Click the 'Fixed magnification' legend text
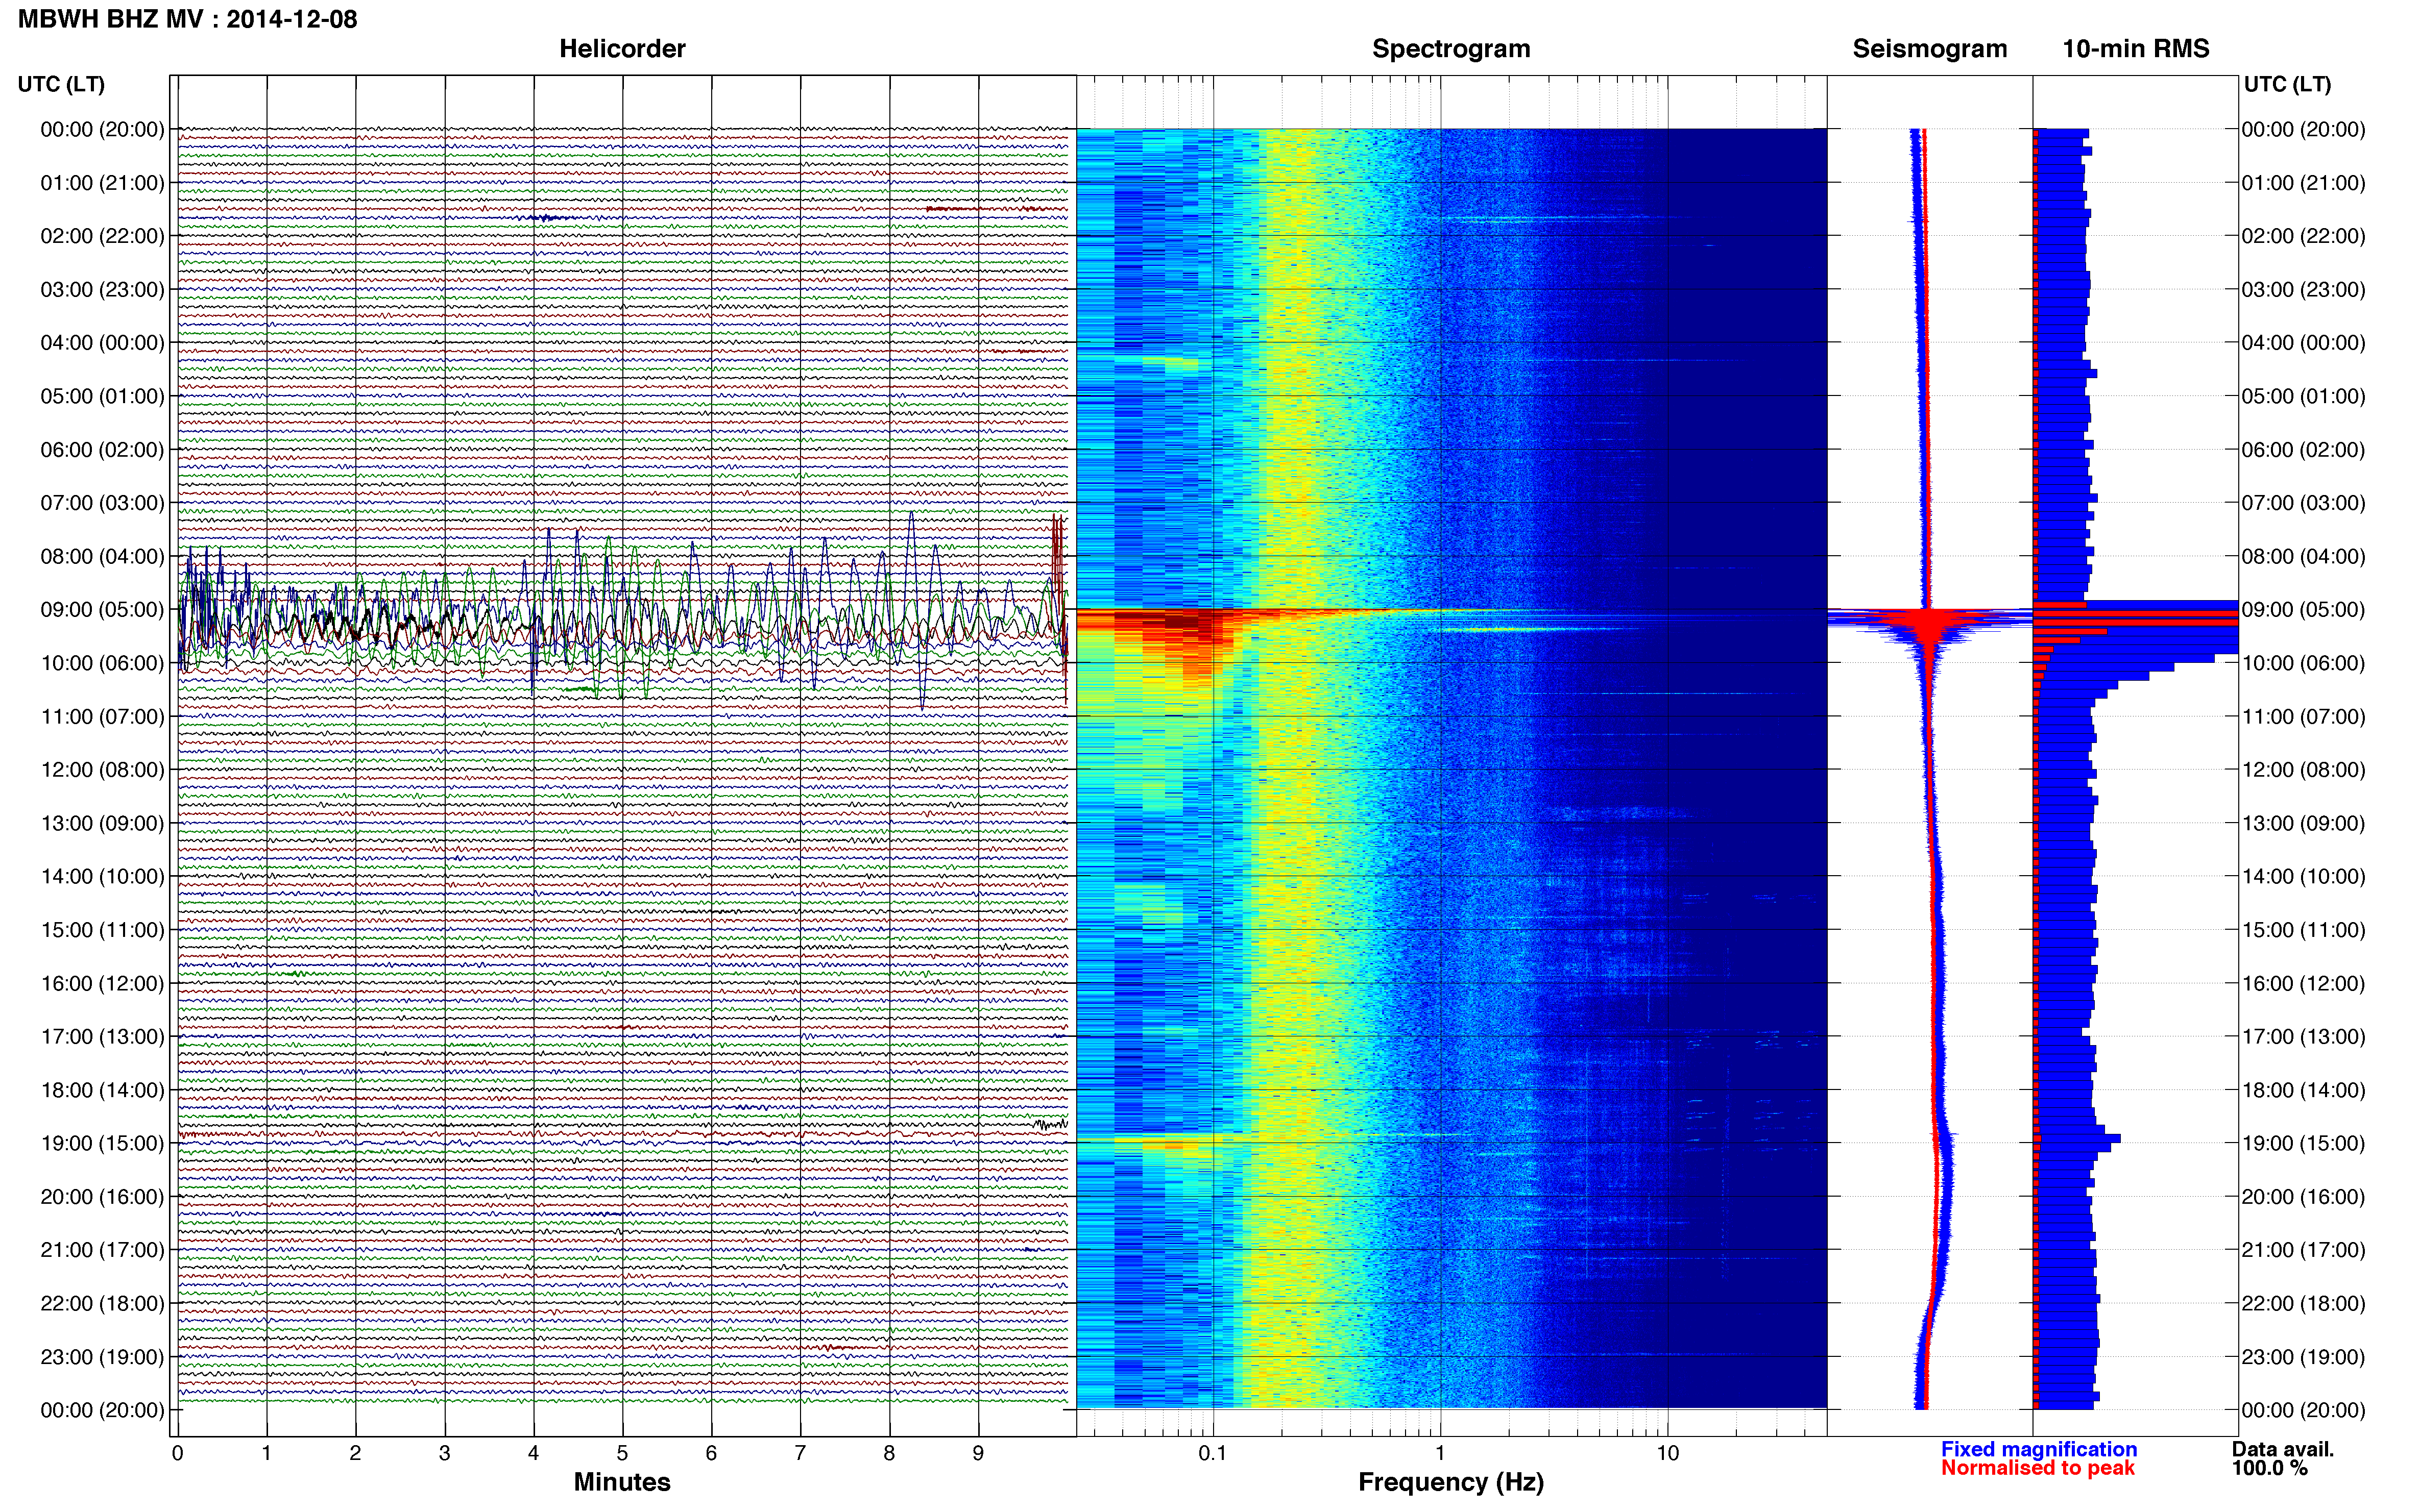The height and width of the screenshot is (1512, 2420). (x=2039, y=1449)
